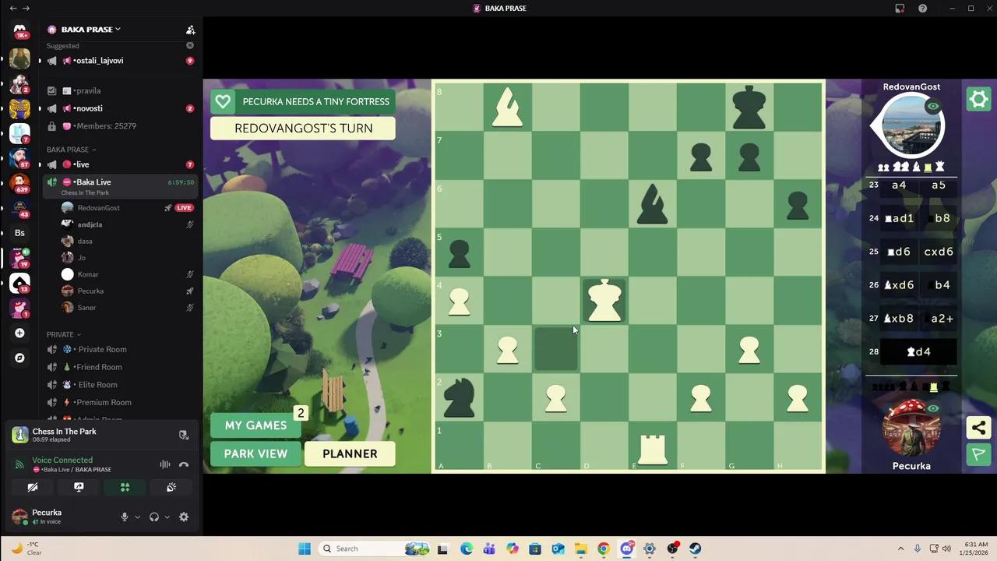
Task: Open the soundboard icon in voice panel
Action: [x=171, y=487]
